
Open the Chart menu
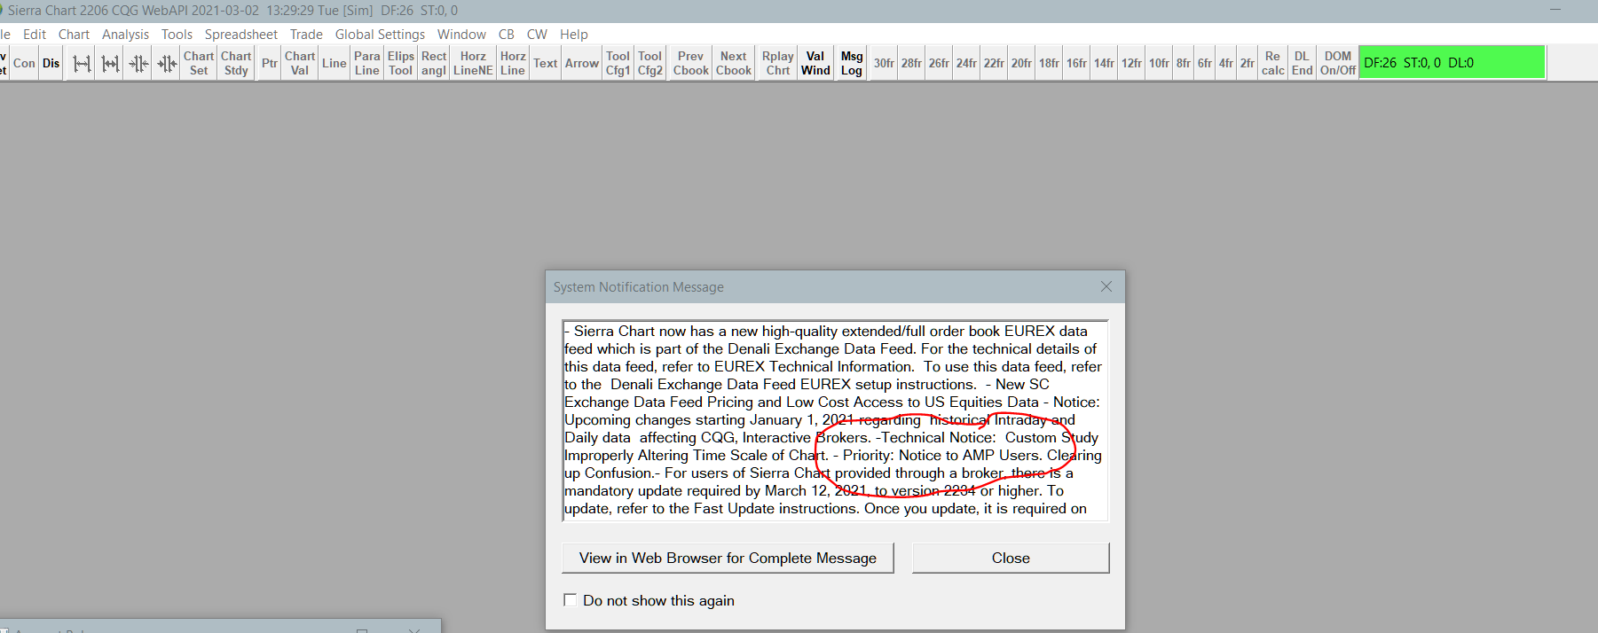pyautogui.click(x=74, y=35)
